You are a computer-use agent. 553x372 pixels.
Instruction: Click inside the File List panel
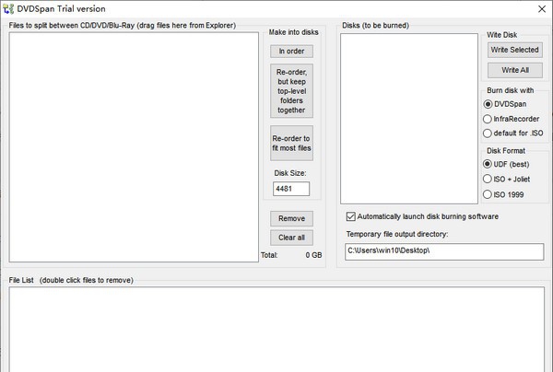pos(276,330)
